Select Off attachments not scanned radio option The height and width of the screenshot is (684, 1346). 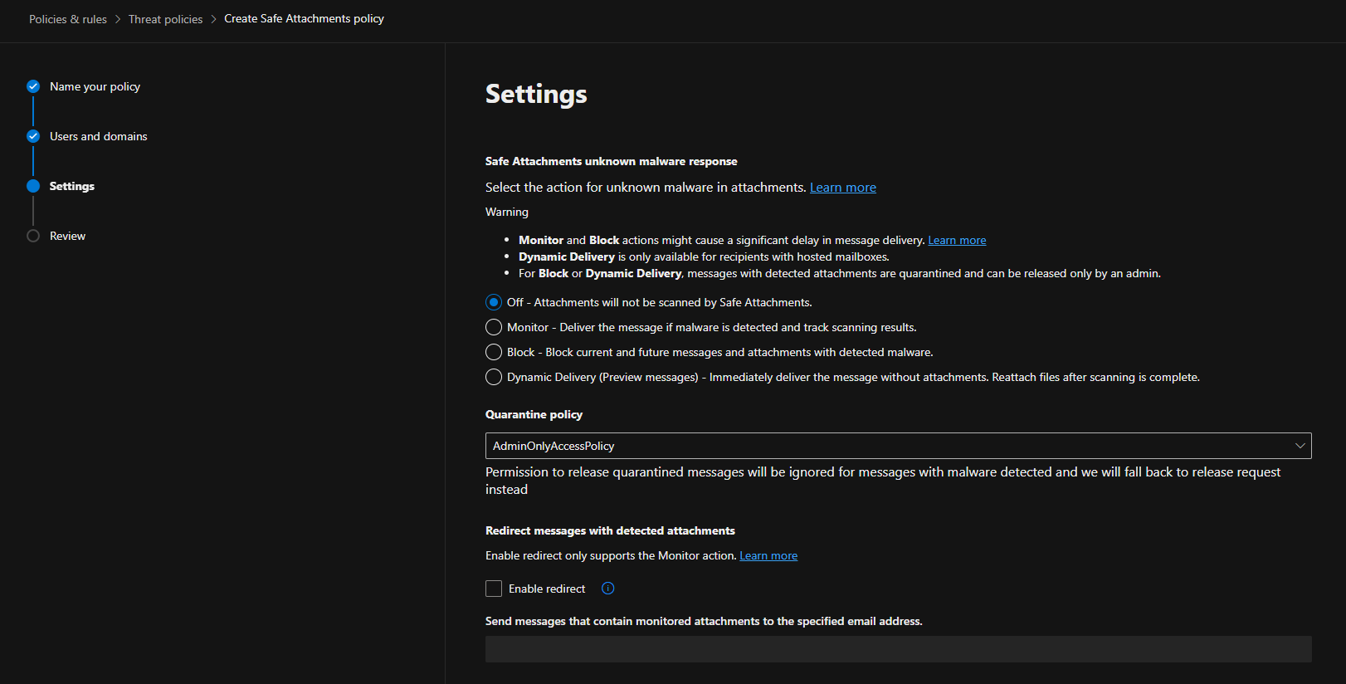pyautogui.click(x=494, y=302)
